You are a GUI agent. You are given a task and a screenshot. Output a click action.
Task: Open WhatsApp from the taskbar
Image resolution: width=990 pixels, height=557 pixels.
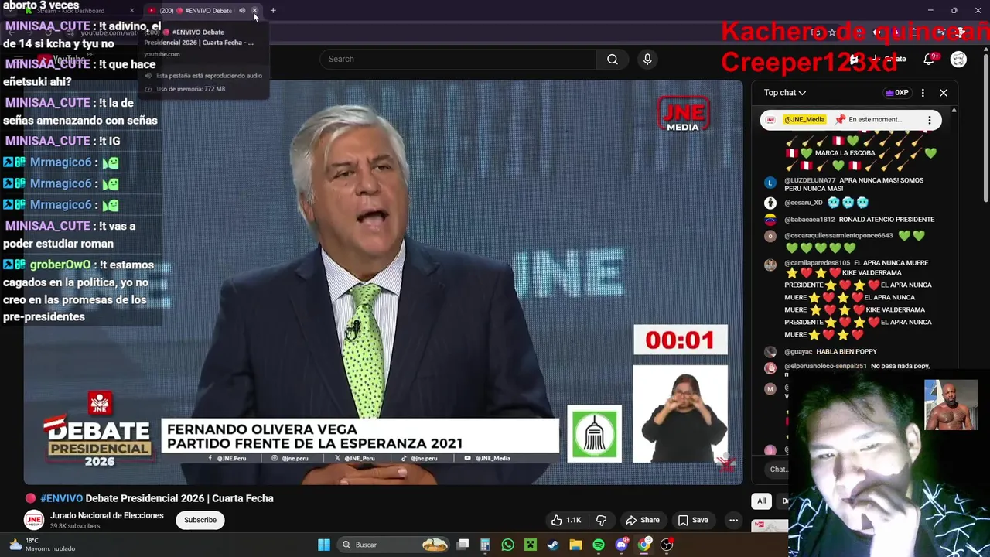coord(507,545)
